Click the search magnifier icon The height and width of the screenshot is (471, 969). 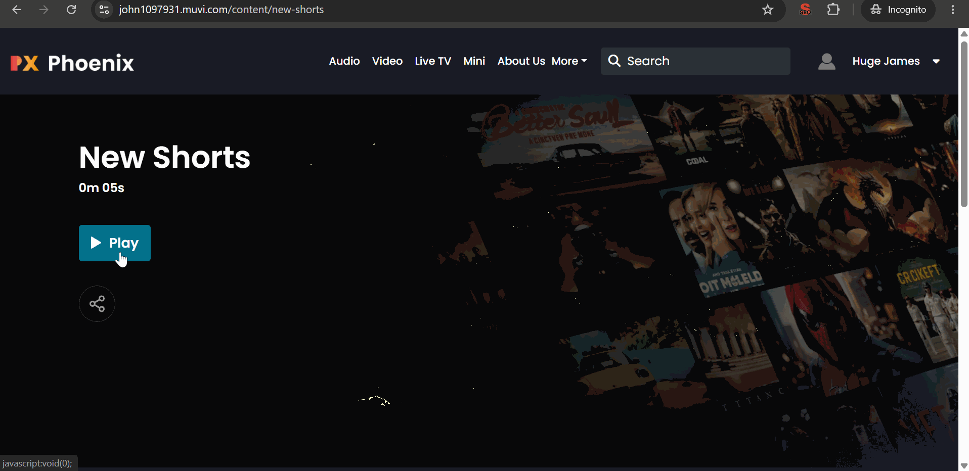pyautogui.click(x=614, y=61)
